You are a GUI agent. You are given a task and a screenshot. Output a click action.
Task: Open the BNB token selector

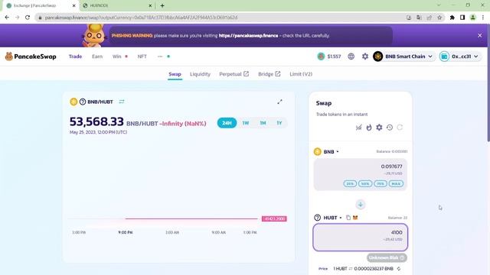tap(327, 151)
